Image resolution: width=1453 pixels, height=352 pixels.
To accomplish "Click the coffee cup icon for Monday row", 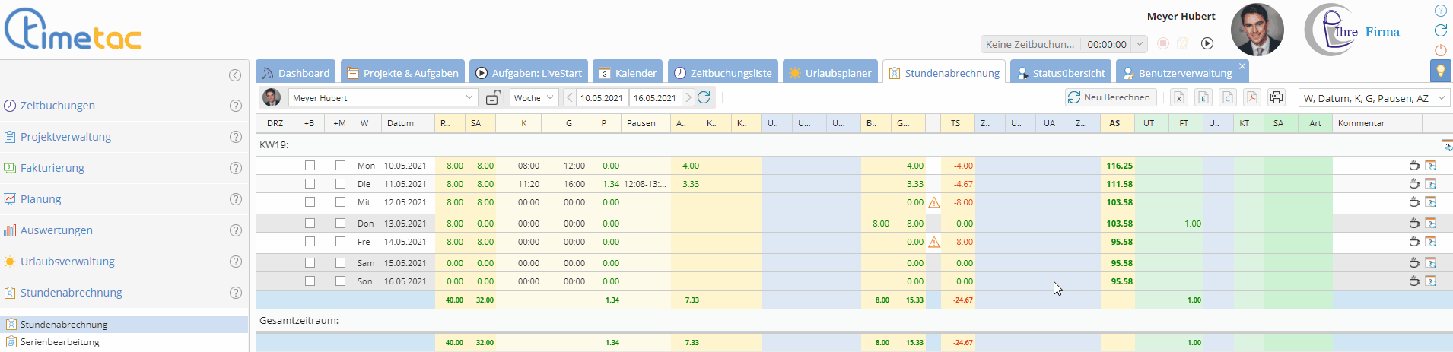I will tap(1414, 165).
